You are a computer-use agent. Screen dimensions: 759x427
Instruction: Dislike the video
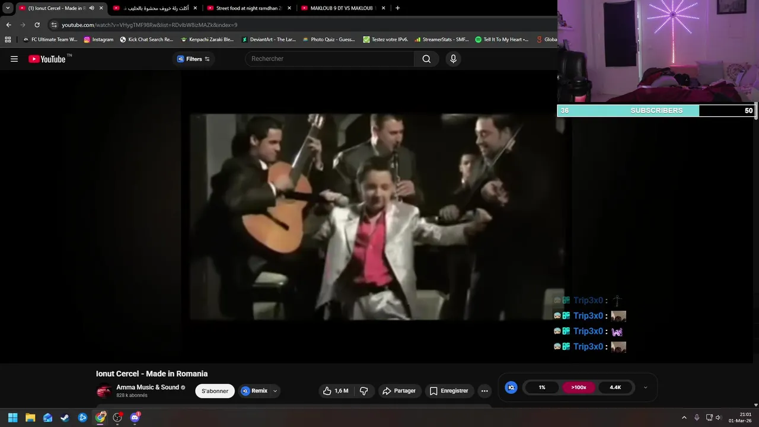[364, 391]
